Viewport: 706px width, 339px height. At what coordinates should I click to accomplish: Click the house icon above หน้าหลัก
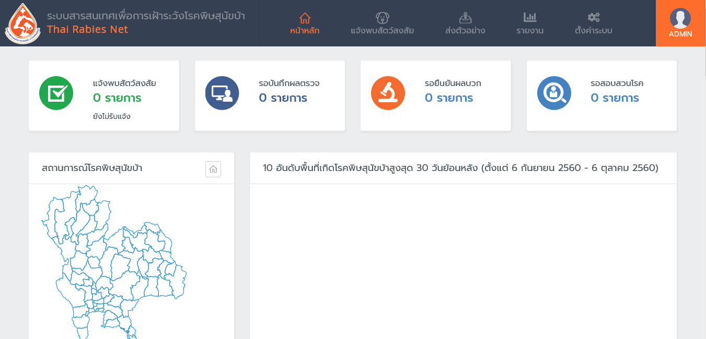coord(305,18)
